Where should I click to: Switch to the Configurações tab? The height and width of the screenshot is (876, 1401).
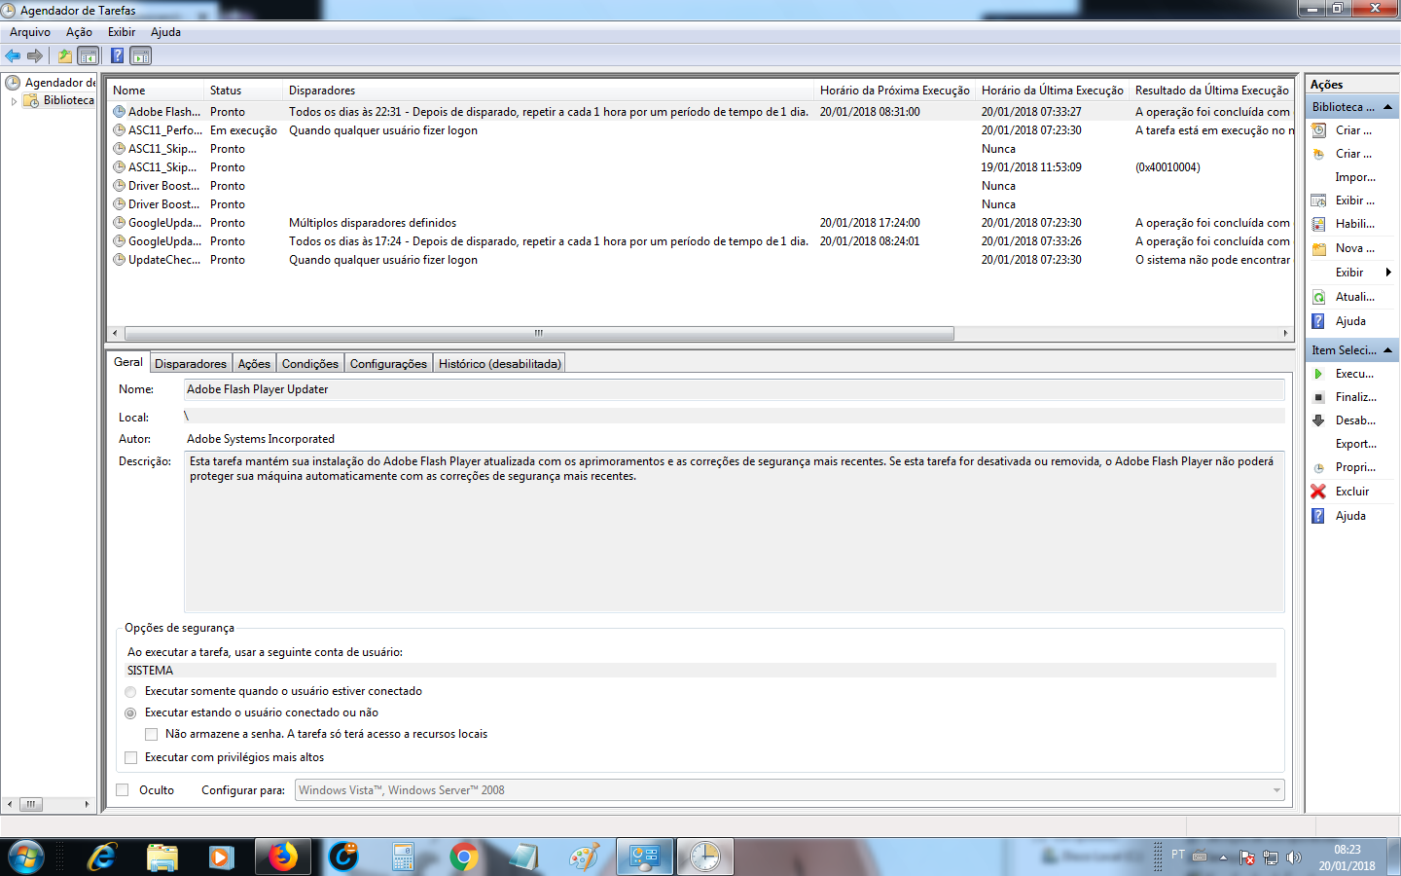tap(388, 364)
